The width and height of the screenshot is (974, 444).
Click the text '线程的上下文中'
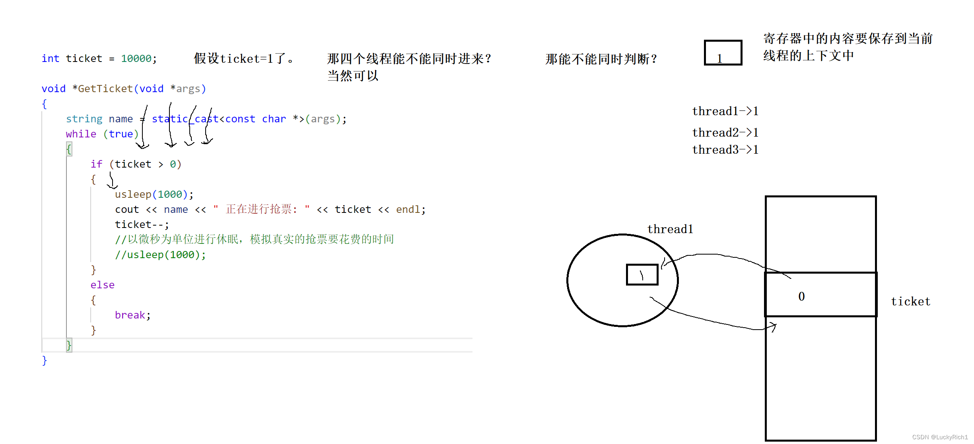point(809,55)
